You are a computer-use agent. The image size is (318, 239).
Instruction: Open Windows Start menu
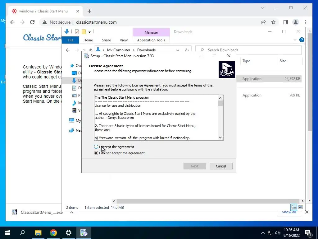(x=7, y=233)
